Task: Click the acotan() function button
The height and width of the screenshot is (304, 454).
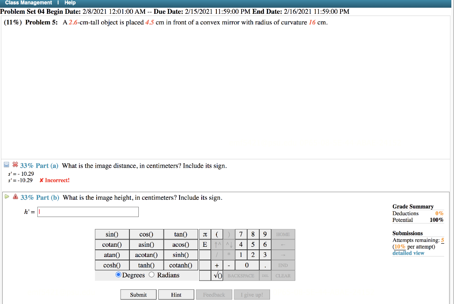Action: (x=146, y=255)
